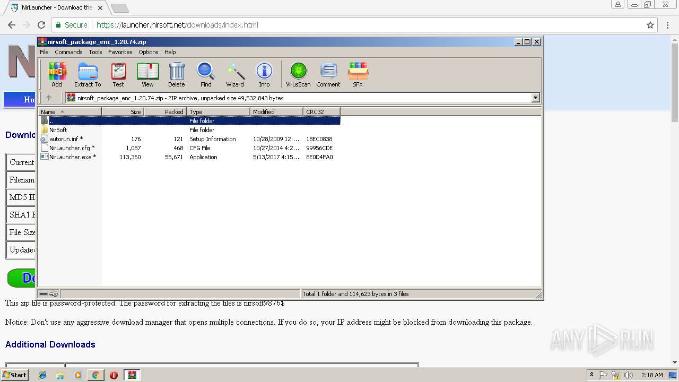Open Internet Explorer from the taskbar

click(42, 375)
